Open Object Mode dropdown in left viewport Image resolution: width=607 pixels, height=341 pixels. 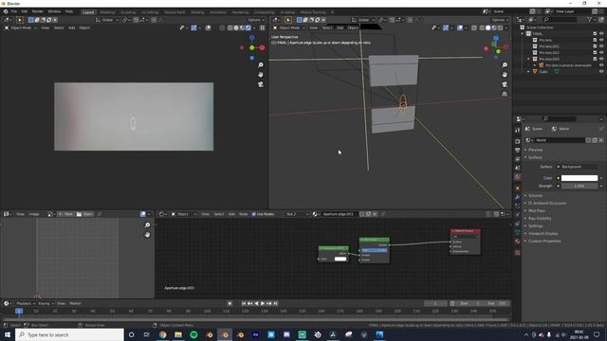click(21, 27)
